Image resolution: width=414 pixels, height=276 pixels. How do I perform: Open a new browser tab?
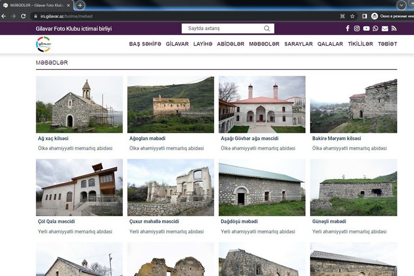pos(80,5)
